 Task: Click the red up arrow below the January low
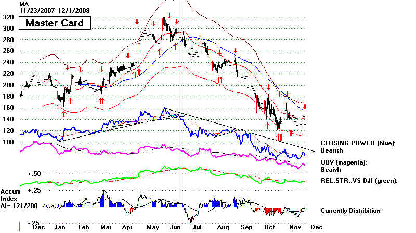(x=64, y=114)
